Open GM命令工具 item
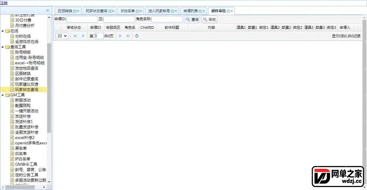The height and width of the screenshot is (190, 367). pyautogui.click(x=26, y=164)
